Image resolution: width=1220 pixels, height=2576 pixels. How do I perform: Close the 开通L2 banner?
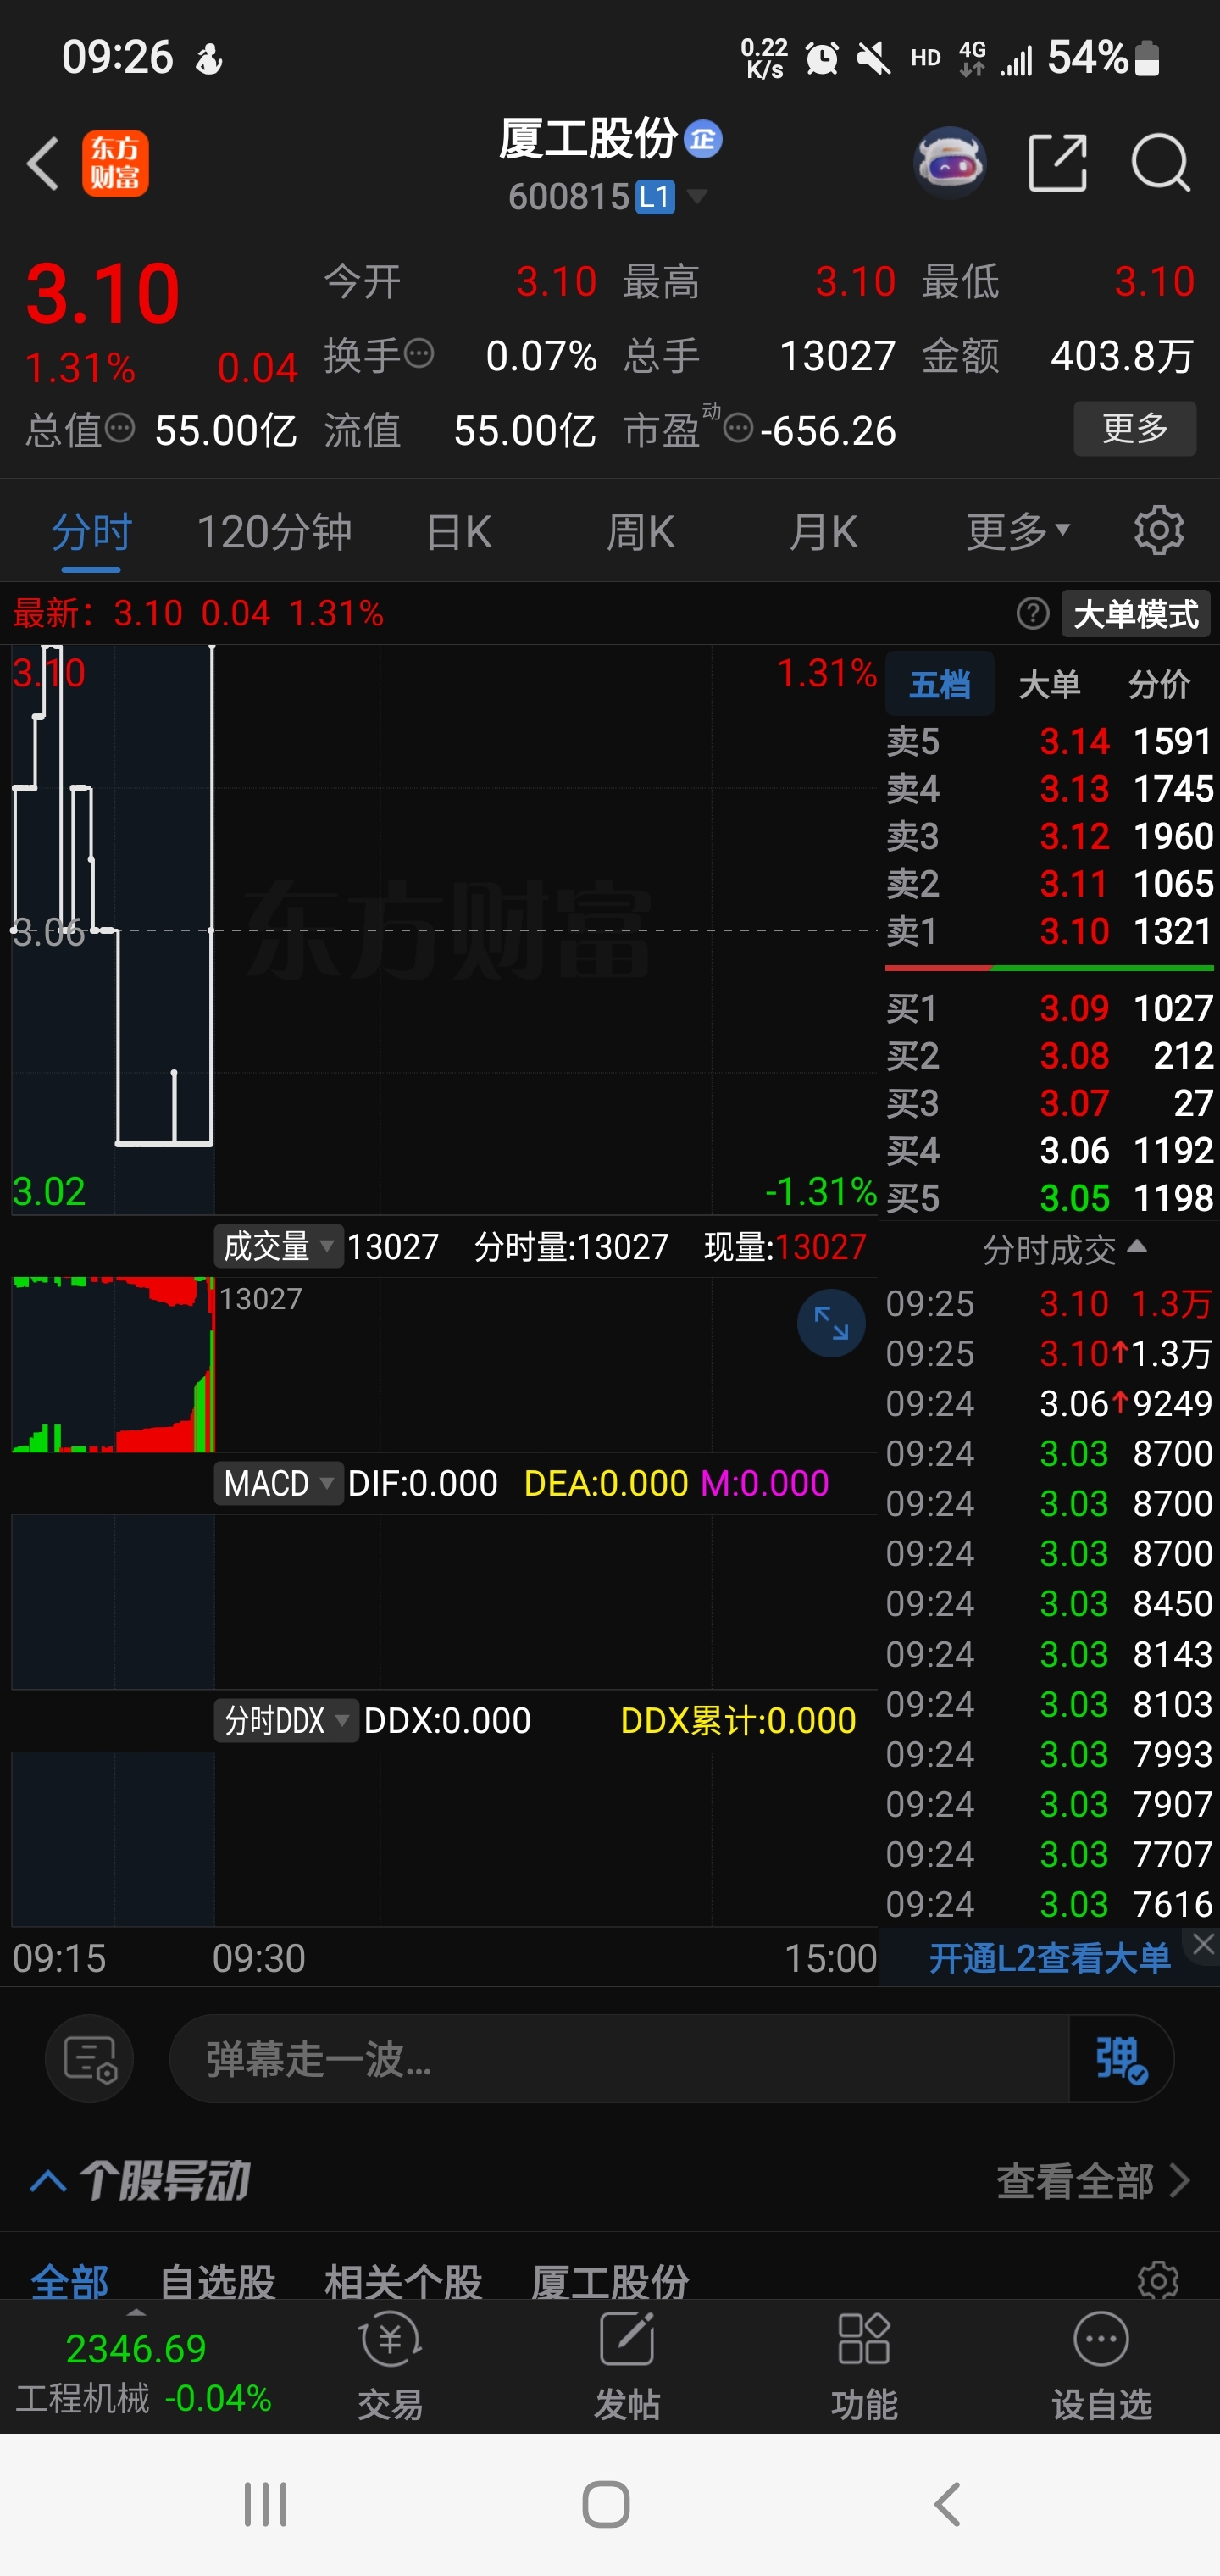tap(1203, 1944)
